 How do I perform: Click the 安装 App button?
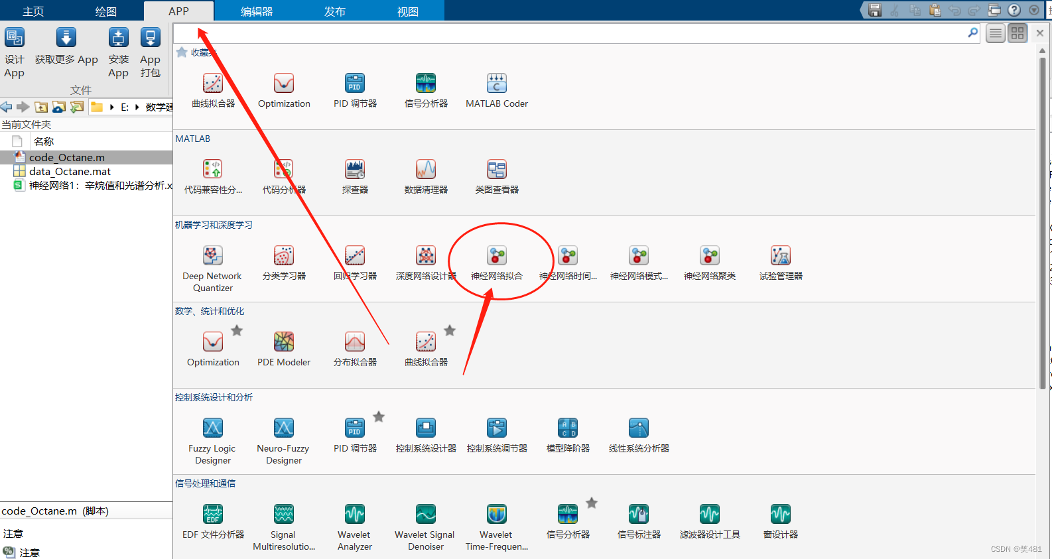119,53
